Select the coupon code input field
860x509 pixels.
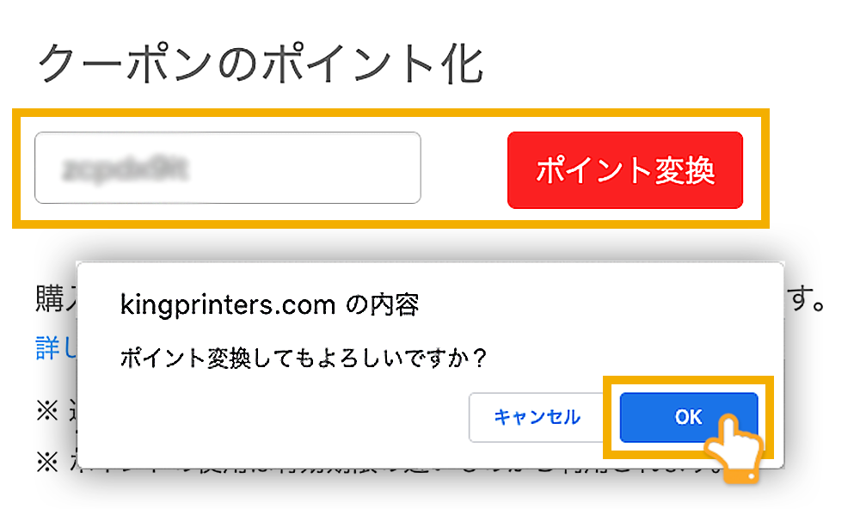point(228,168)
